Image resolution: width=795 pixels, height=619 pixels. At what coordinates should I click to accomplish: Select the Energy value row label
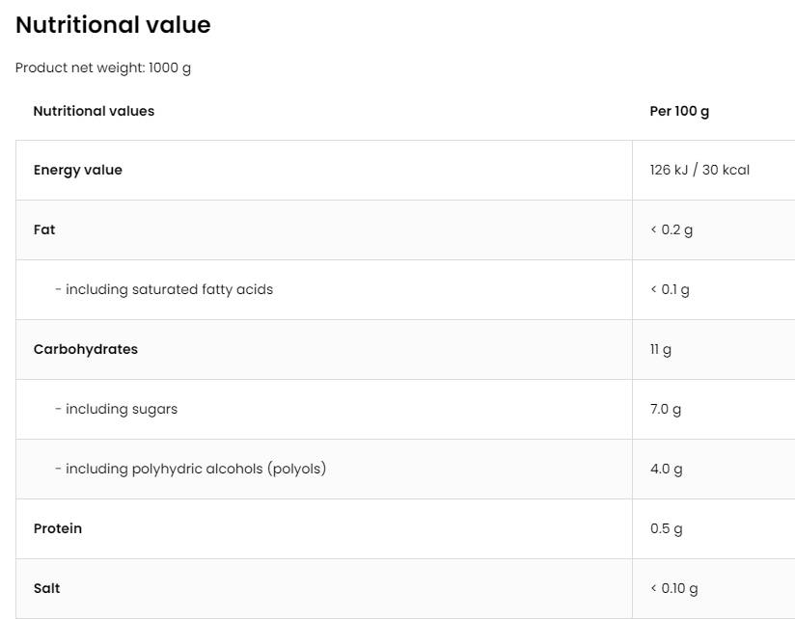pos(78,170)
